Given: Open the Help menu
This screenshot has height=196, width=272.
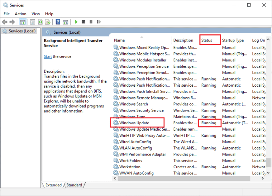Looking at the screenshot, I should (x=49, y=14).
